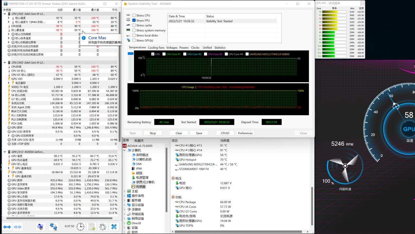The image size is (415, 234).
Task: Collapse first CPU [#0] Intel Core i9 group
Action: point(5,14)
